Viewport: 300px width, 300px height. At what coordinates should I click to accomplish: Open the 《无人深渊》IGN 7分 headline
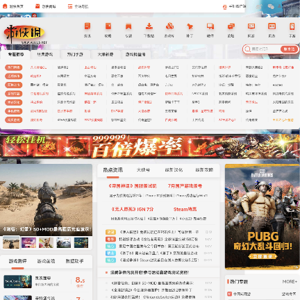pyautogui.click(x=133, y=209)
